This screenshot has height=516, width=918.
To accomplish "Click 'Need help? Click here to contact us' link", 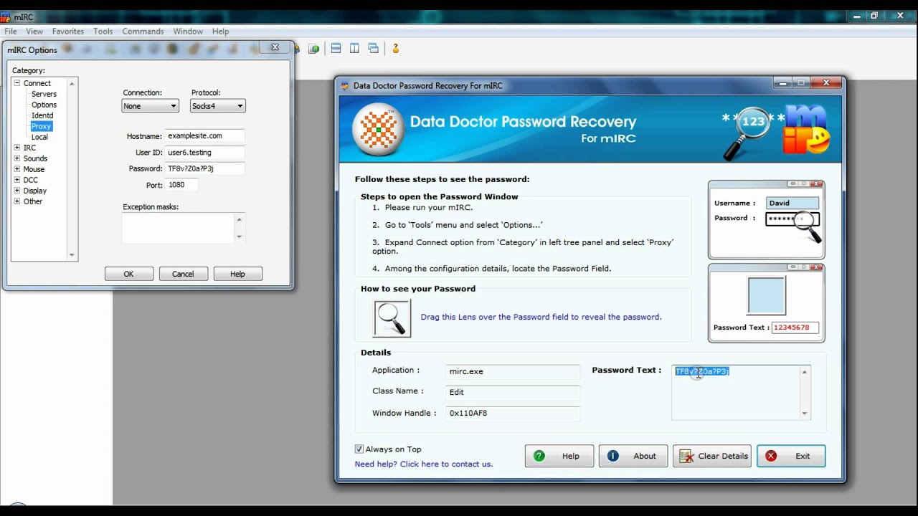I will (424, 464).
